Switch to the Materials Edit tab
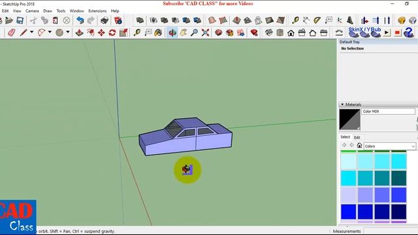Image resolution: width=418 pixels, height=235 pixels. 357,138
